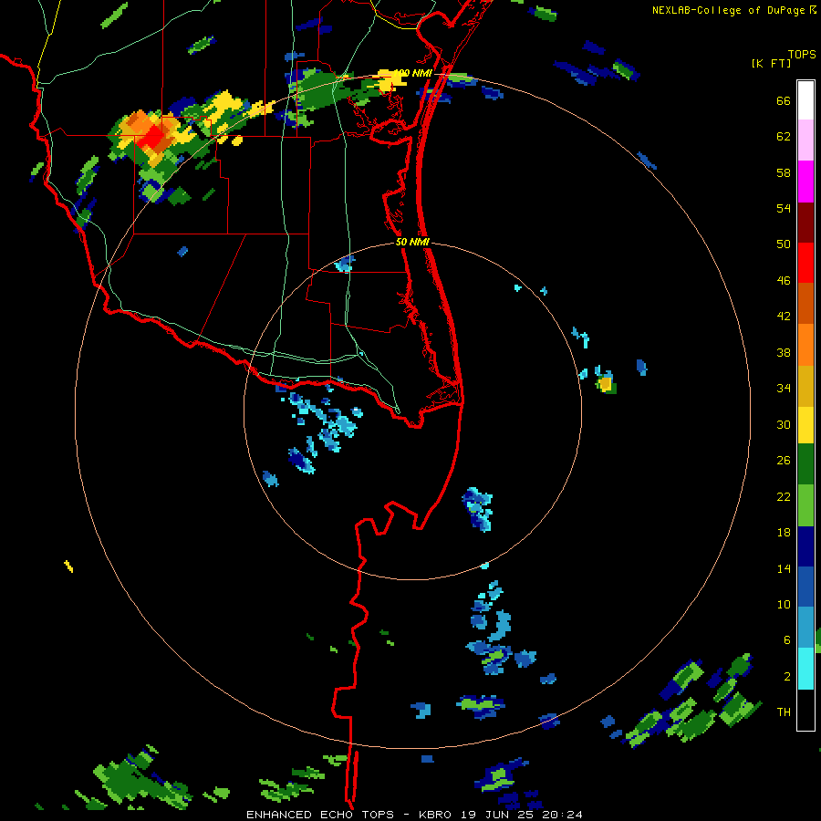
Task: Select the bright red legend swatch
Action: tap(805, 264)
